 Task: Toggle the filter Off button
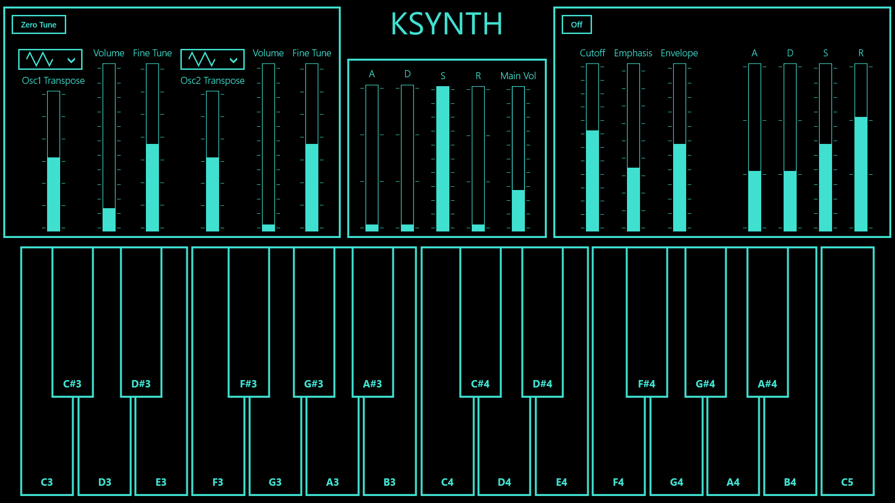coord(577,25)
